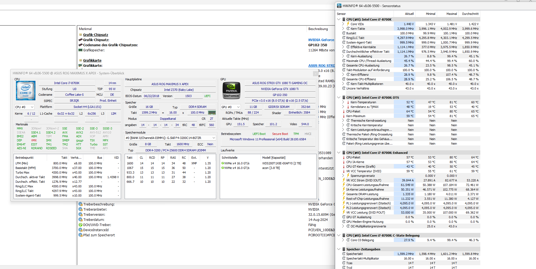The height and width of the screenshot is (269, 536).
Task: Click the clock icon beside Bustakt
Action: tap(344, 33)
